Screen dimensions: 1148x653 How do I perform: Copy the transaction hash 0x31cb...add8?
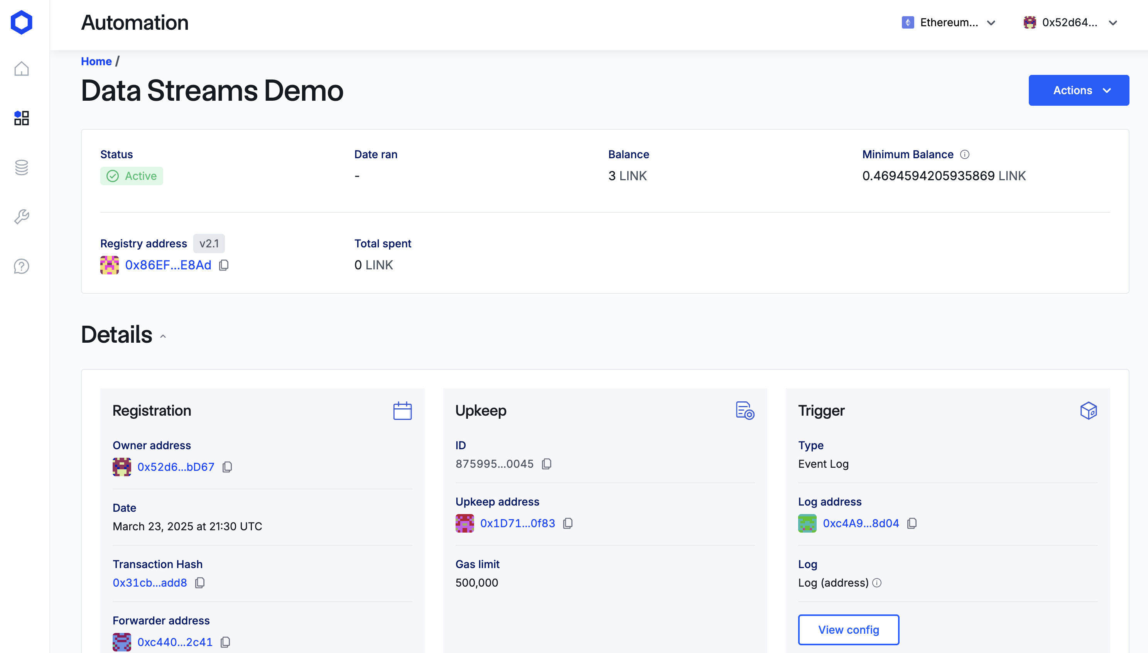point(200,583)
